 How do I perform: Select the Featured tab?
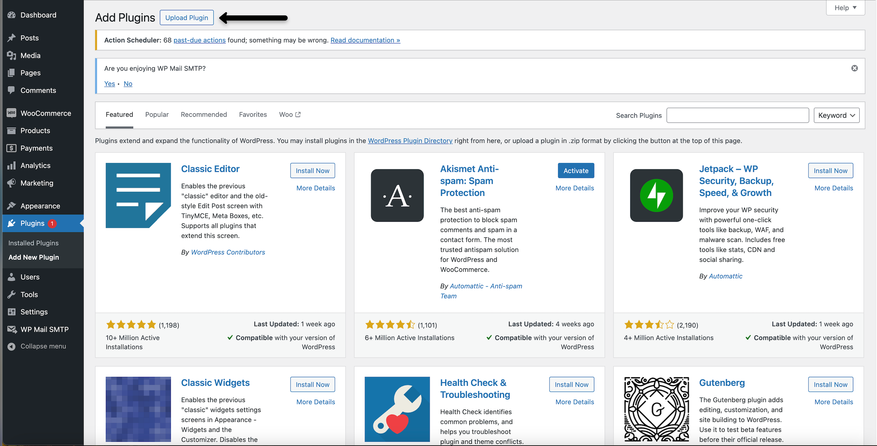[119, 115]
